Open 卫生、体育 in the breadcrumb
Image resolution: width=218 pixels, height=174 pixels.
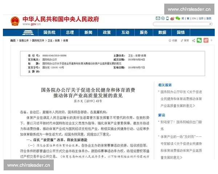pyautogui.click(x=54, y=41)
